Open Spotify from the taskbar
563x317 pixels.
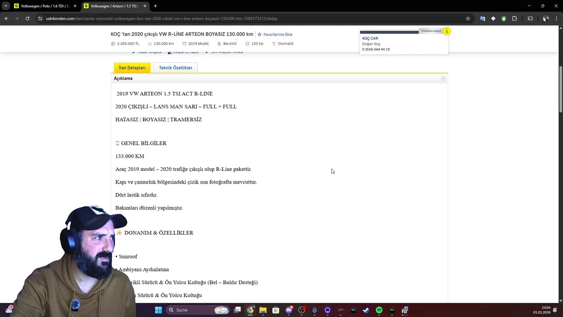click(x=379, y=310)
